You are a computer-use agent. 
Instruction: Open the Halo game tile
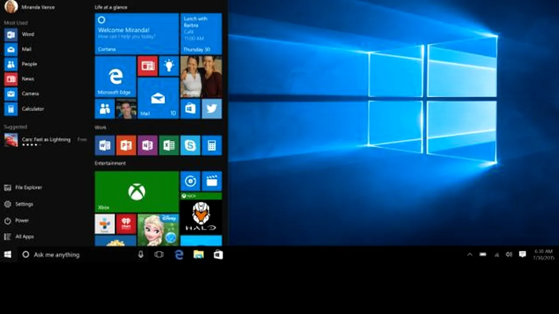point(201,213)
